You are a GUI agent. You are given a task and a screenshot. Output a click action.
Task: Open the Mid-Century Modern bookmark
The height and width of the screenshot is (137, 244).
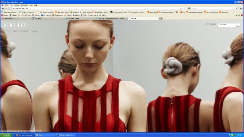click(x=119, y=12)
